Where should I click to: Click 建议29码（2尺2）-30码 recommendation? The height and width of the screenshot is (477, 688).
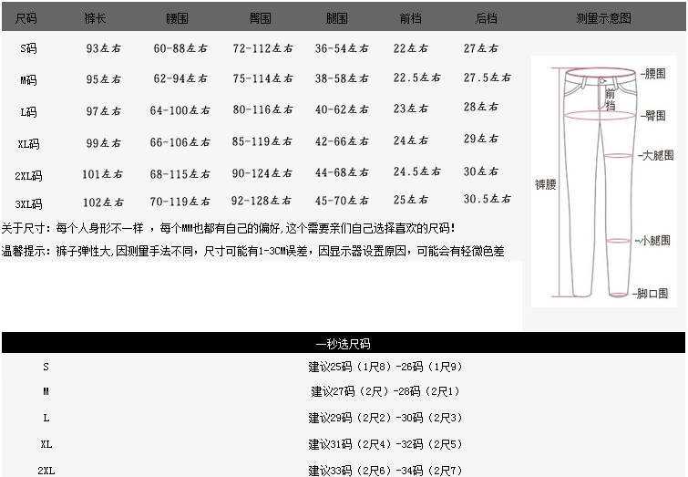385,418
